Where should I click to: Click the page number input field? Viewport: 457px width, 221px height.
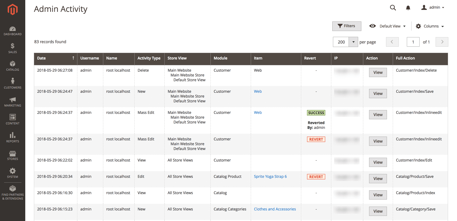click(413, 42)
